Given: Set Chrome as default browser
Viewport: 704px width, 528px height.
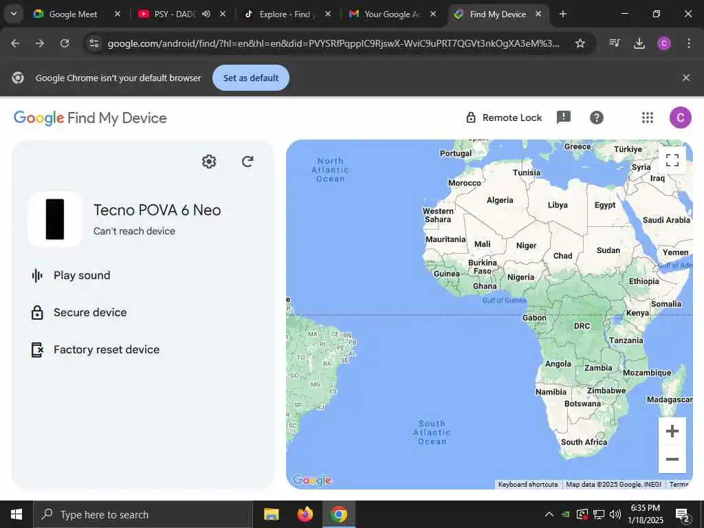Looking at the screenshot, I should point(250,78).
